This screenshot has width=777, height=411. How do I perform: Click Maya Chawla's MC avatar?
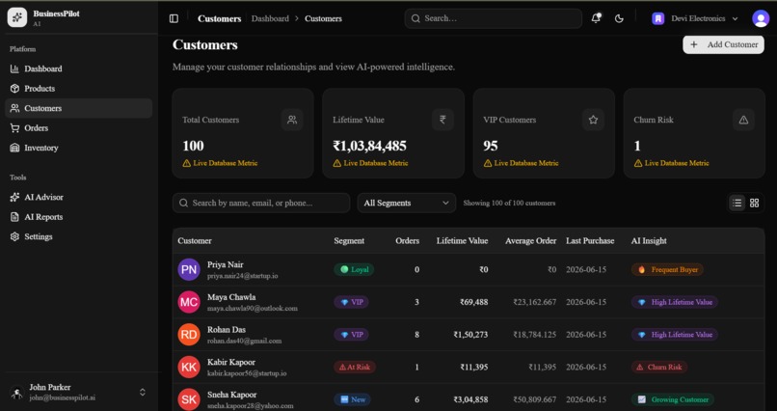coord(189,302)
